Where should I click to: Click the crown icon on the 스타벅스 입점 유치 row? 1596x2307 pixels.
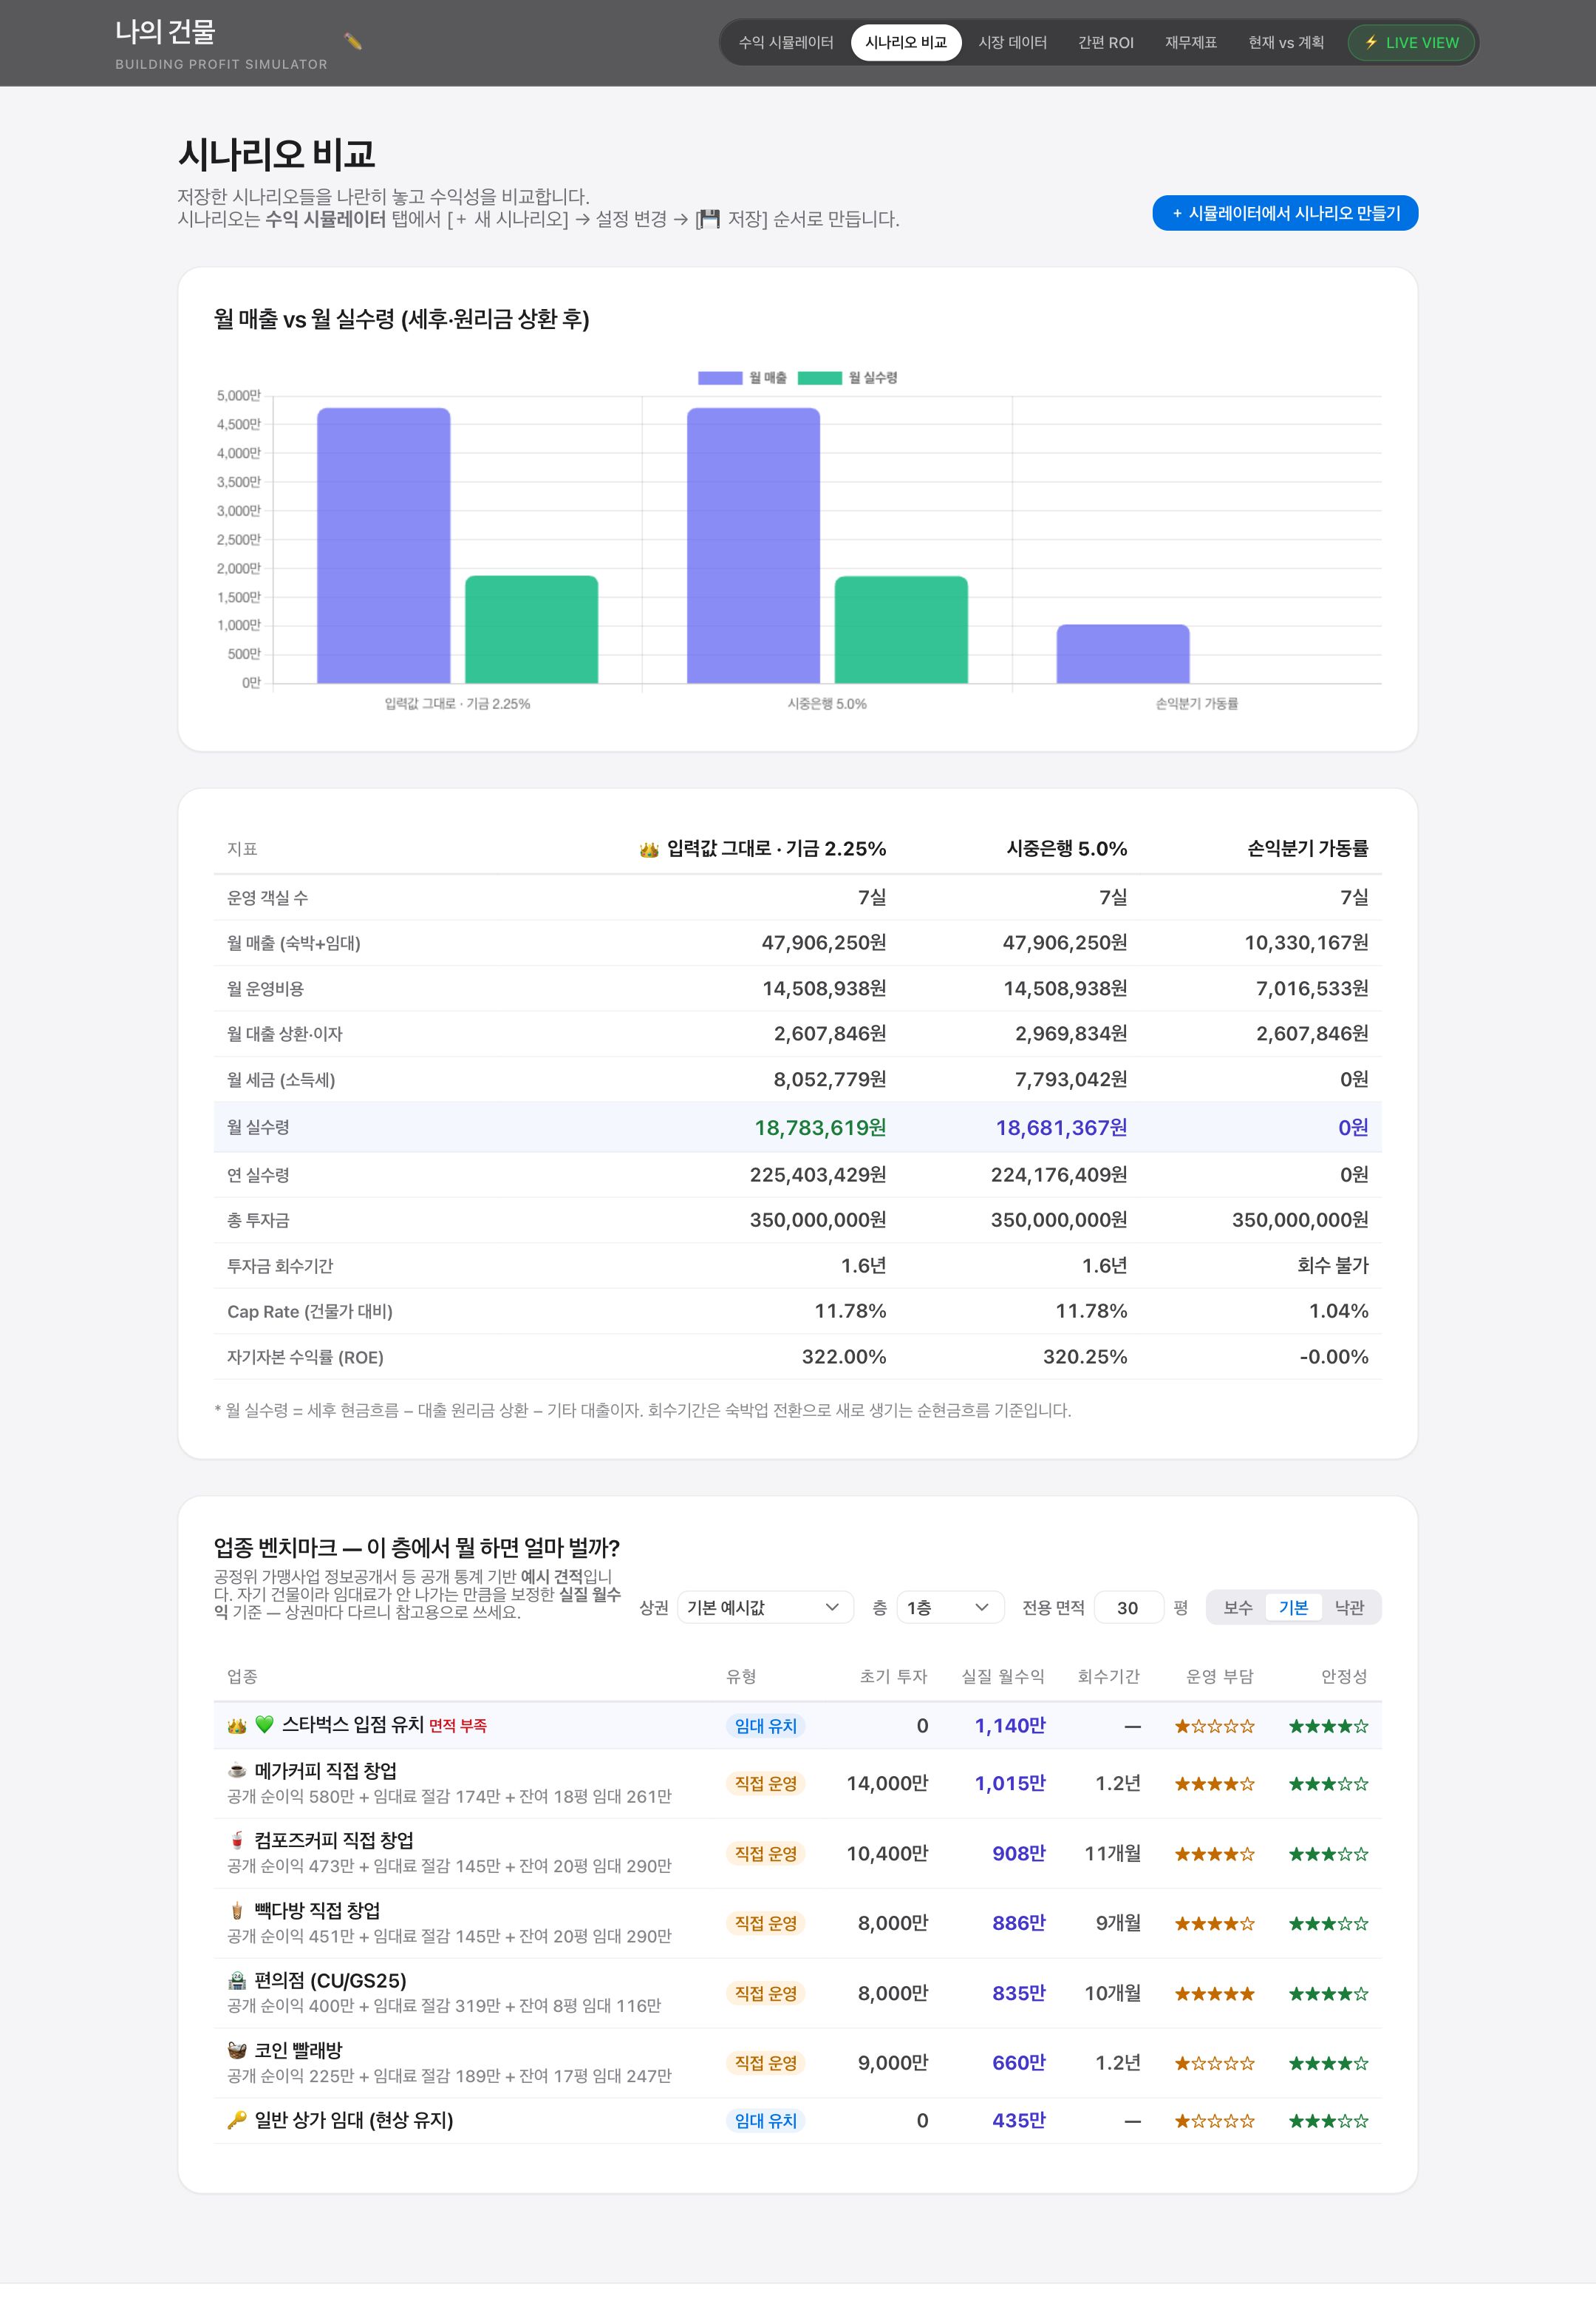[x=237, y=1725]
